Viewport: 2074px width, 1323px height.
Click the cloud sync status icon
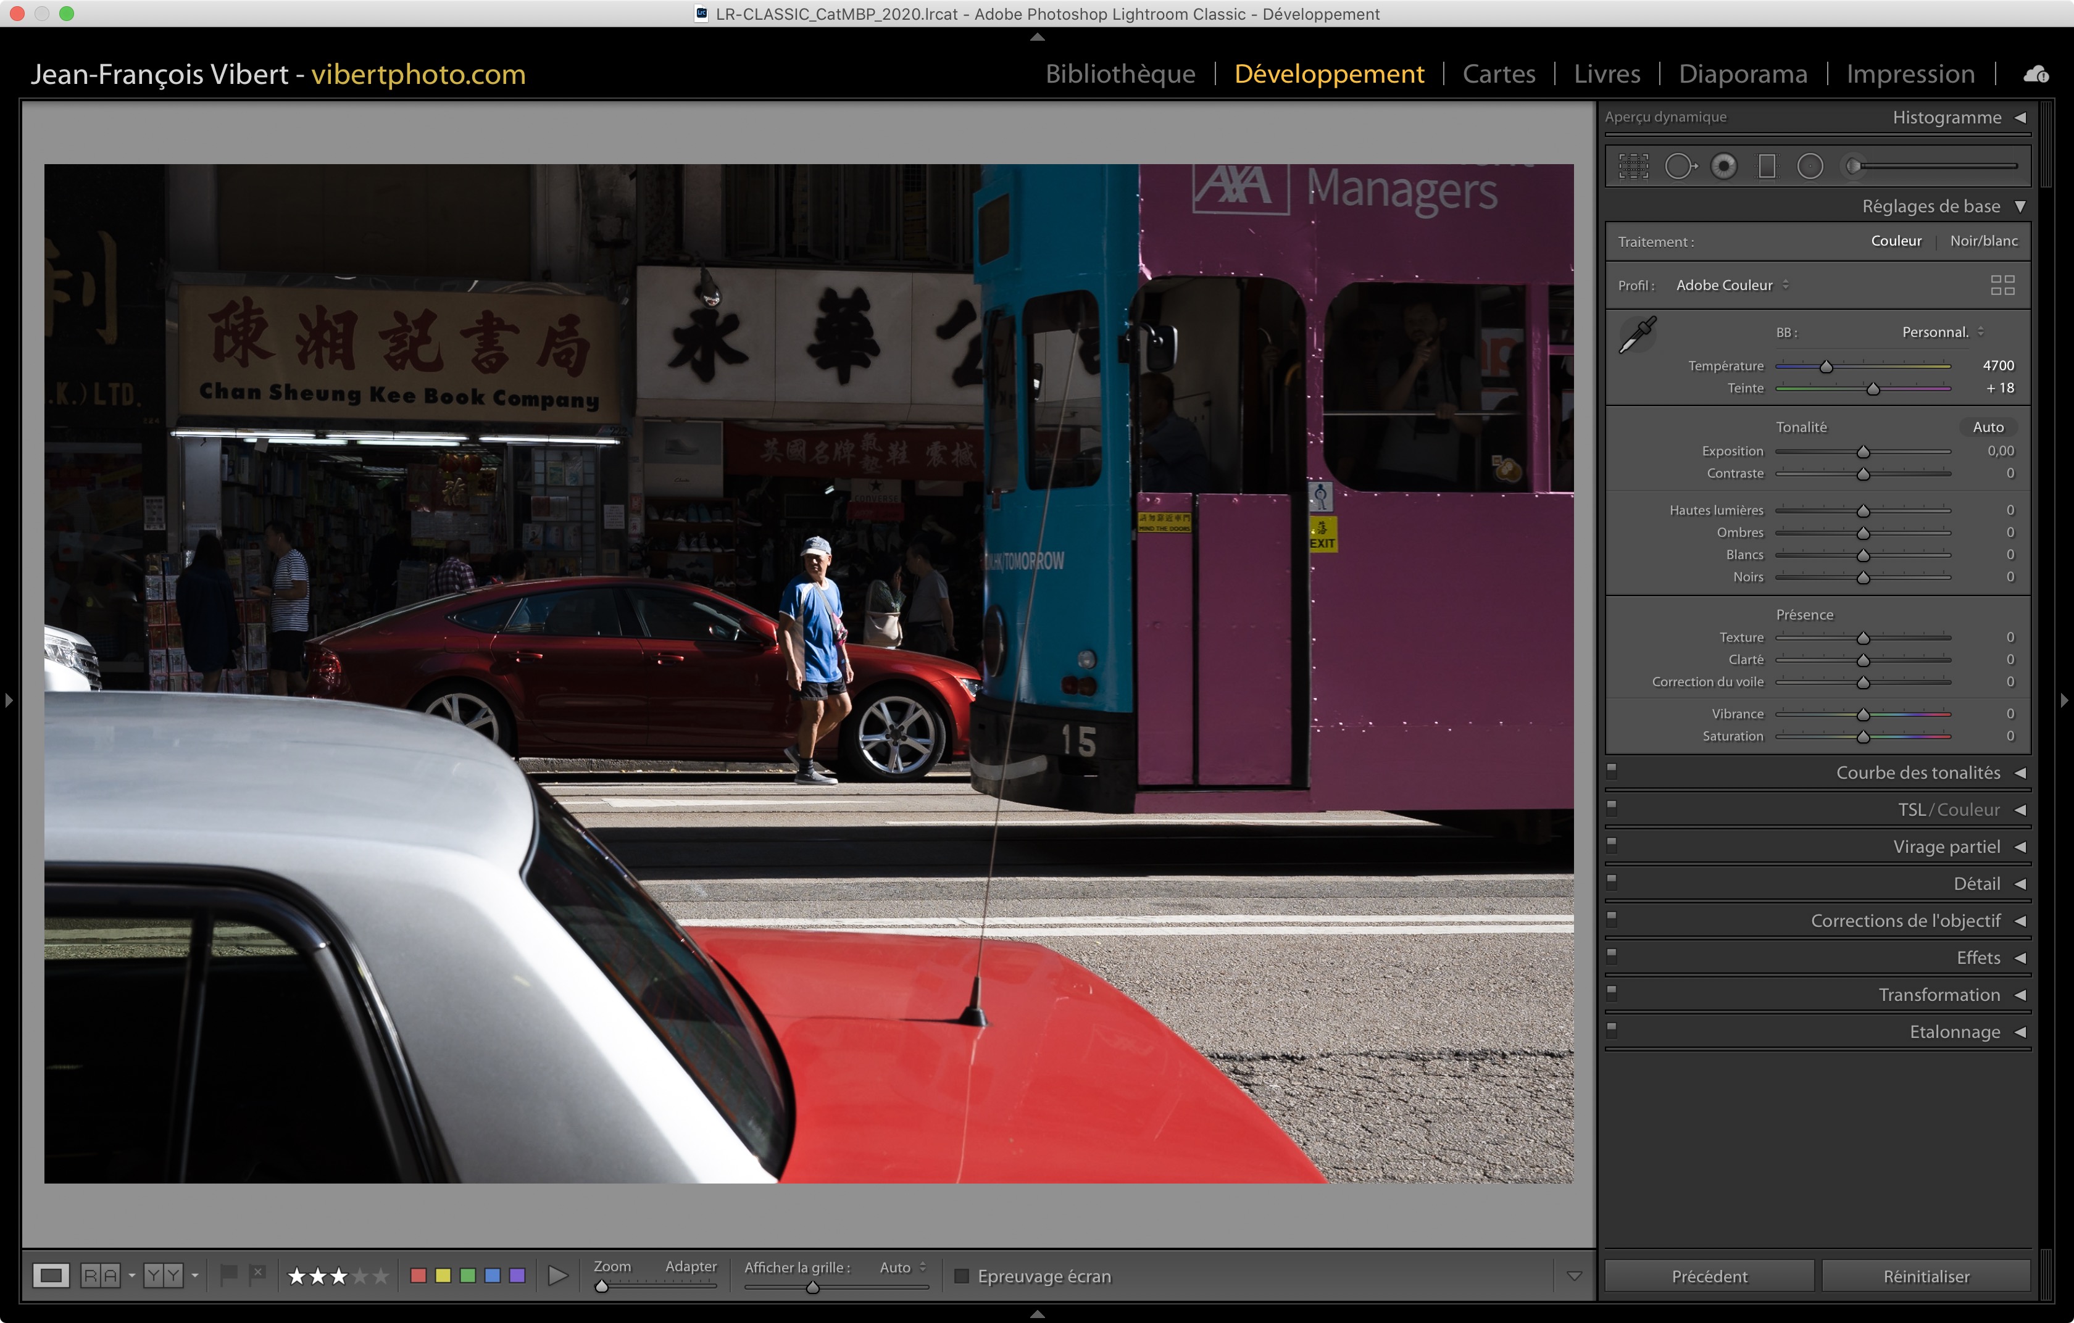2035,74
